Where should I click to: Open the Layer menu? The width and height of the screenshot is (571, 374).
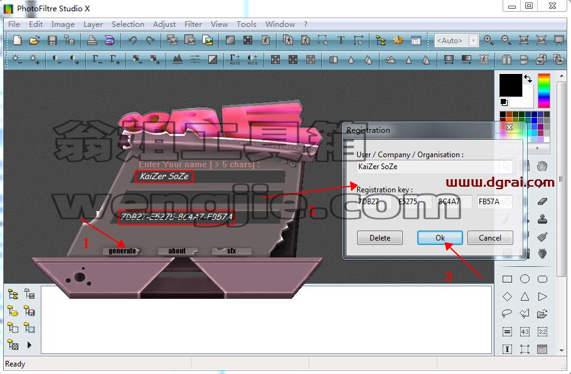[x=93, y=24]
